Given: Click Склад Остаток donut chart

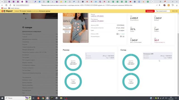Looking at the screenshot, I should pyautogui.click(x=131, y=62).
